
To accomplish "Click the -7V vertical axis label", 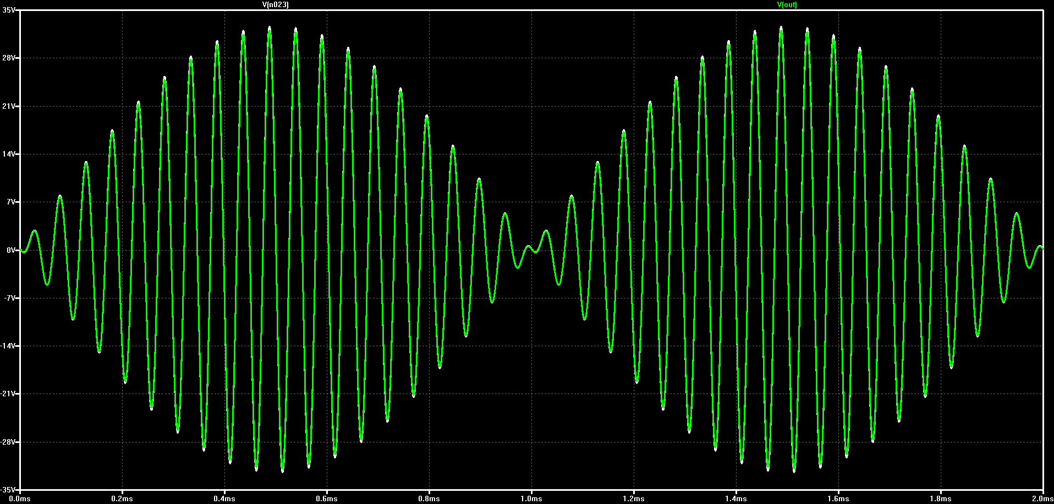I will (x=9, y=298).
